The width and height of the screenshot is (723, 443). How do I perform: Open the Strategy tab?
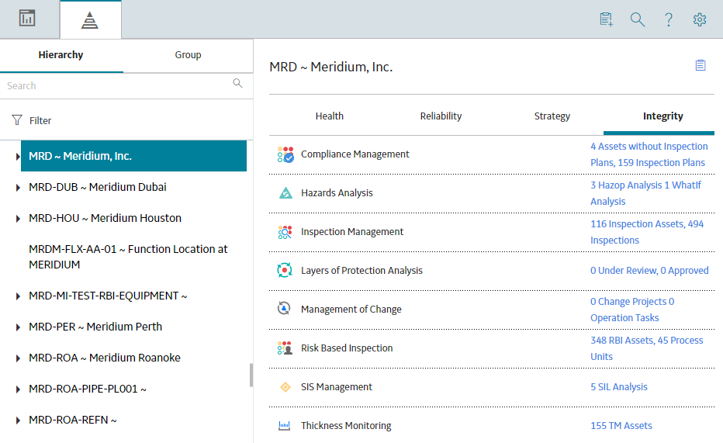[552, 116]
